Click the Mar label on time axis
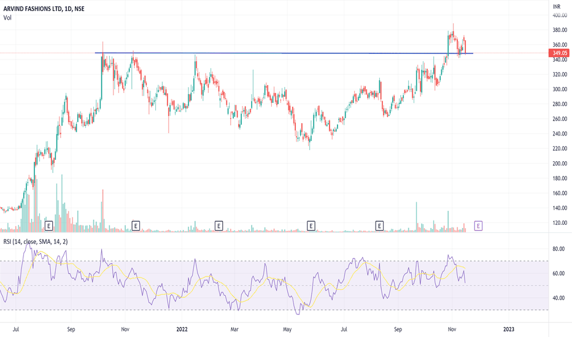The image size is (572, 337). [234, 330]
